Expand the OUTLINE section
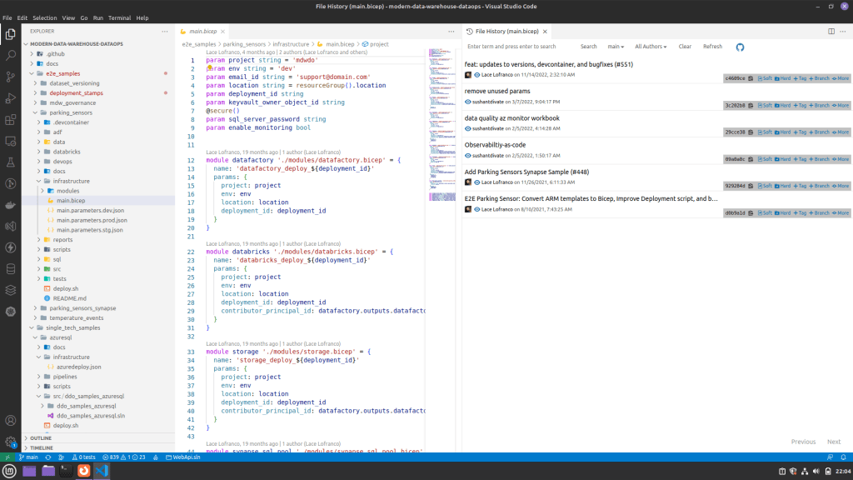This screenshot has width=853, height=480. tap(41, 437)
